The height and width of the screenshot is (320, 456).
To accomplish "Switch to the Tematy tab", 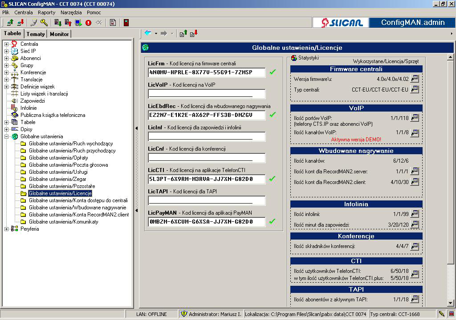I will [x=36, y=34].
